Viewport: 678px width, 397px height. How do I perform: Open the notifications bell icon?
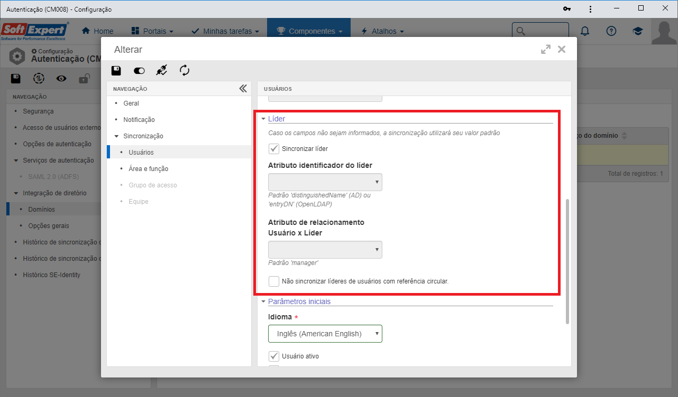pos(585,31)
